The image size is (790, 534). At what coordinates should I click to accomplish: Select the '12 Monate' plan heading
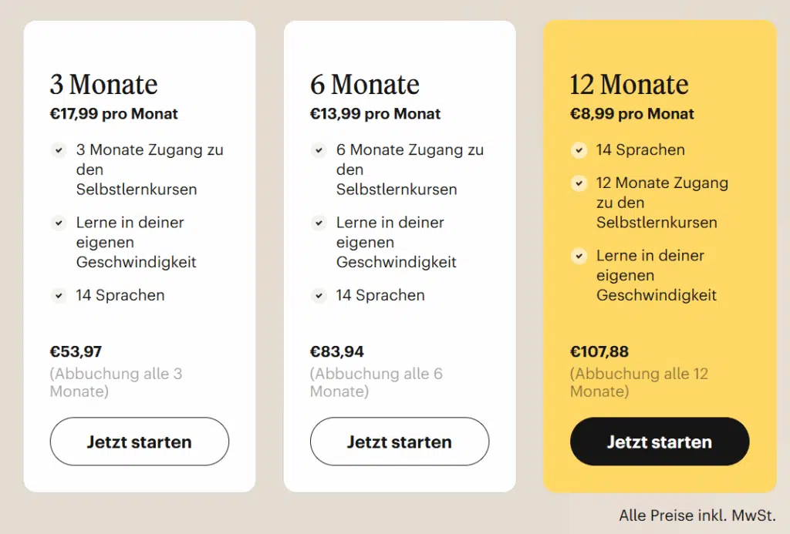pyautogui.click(x=629, y=84)
